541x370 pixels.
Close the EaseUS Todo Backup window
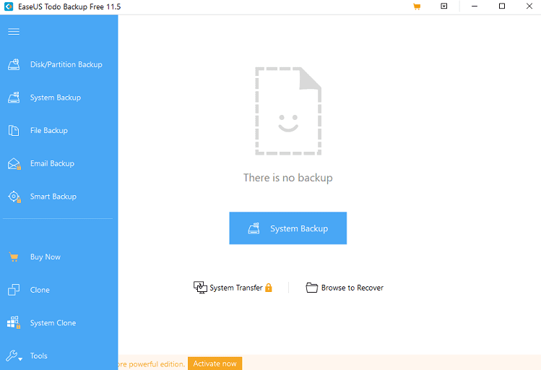tap(529, 7)
